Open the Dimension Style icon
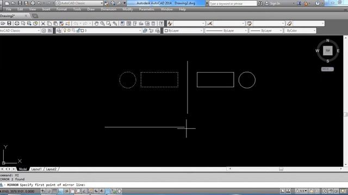This screenshot has height=195, width=348. click(x=209, y=23)
